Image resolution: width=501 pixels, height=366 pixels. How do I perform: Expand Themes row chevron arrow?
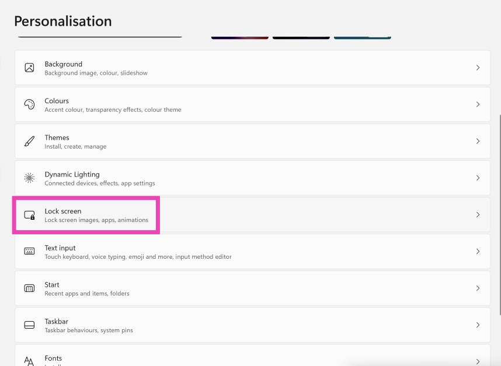478,141
